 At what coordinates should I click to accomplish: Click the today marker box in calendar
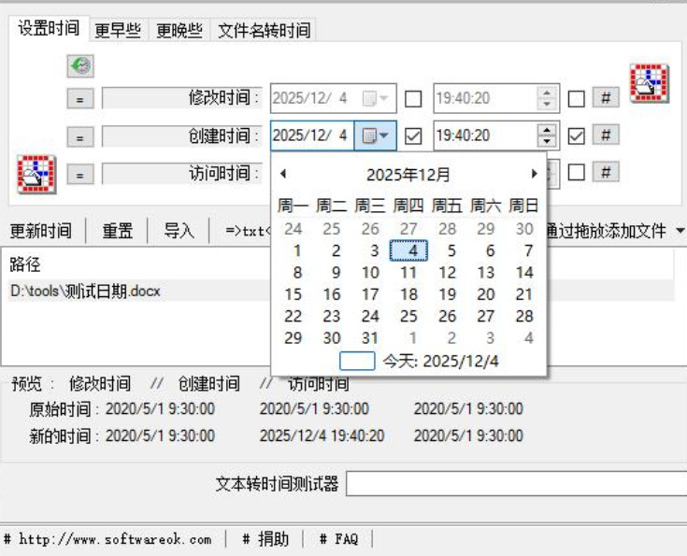pos(357,361)
